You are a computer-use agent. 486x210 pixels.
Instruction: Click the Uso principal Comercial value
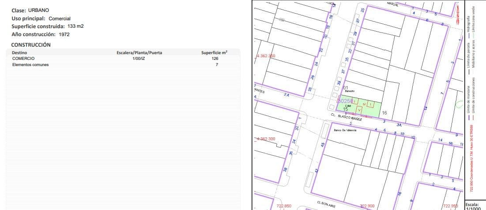coord(60,18)
